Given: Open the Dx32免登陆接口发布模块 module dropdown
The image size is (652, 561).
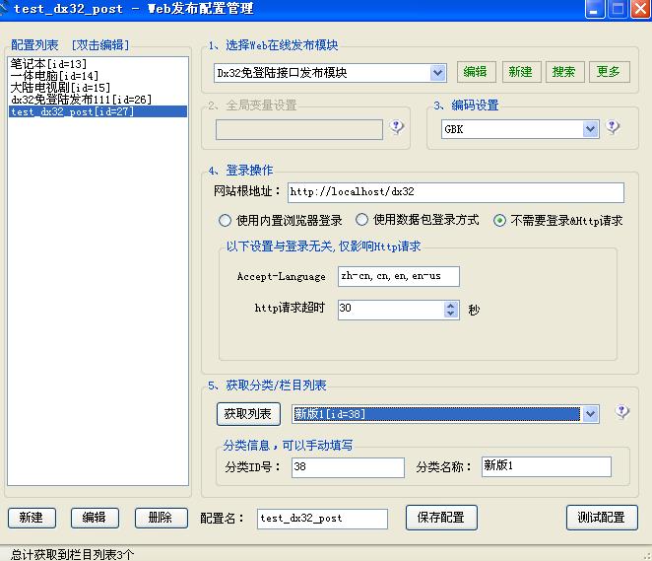Looking at the screenshot, I should 438,72.
